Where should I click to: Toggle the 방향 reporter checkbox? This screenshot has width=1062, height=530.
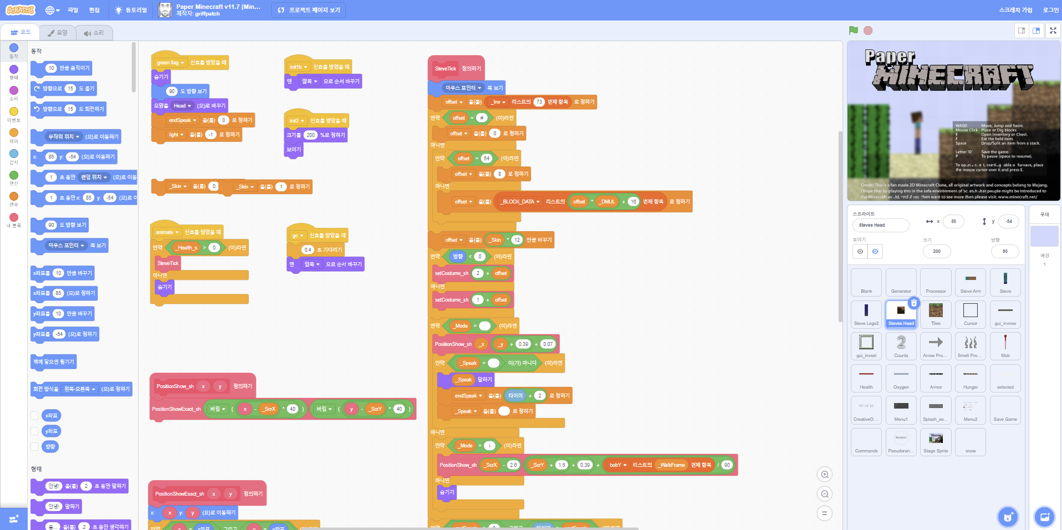tap(34, 446)
